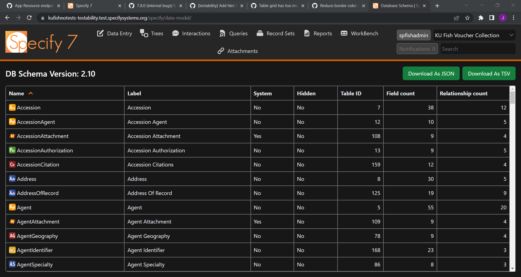Click the Specify 7 logo
This screenshot has width=521, height=277.
coord(41,42)
